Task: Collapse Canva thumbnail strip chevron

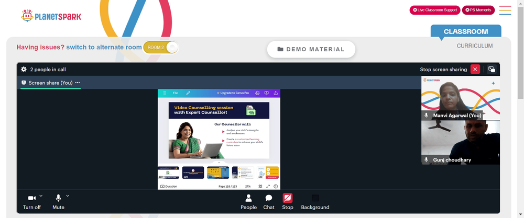Action: 219,163
